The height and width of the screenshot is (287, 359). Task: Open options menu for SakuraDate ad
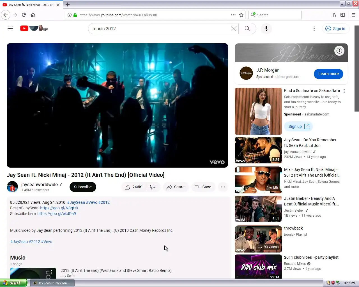(344, 91)
